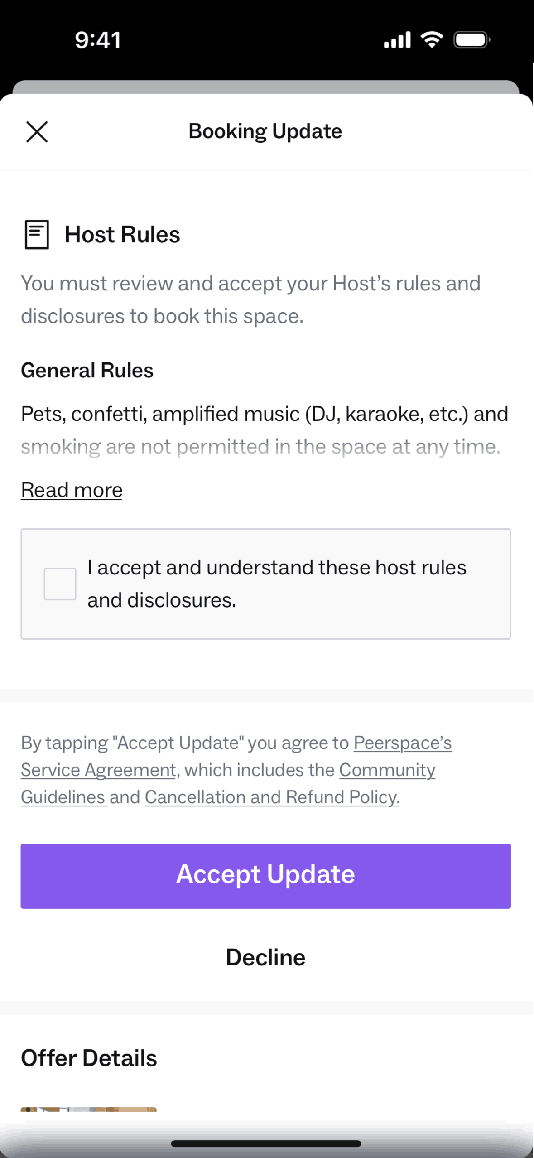Tap the Decline button
Image resolution: width=534 pixels, height=1158 pixels.
tap(266, 957)
